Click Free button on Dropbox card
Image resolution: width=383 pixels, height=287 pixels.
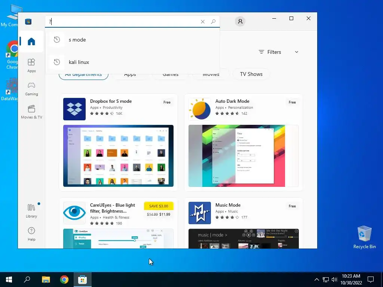click(x=167, y=102)
